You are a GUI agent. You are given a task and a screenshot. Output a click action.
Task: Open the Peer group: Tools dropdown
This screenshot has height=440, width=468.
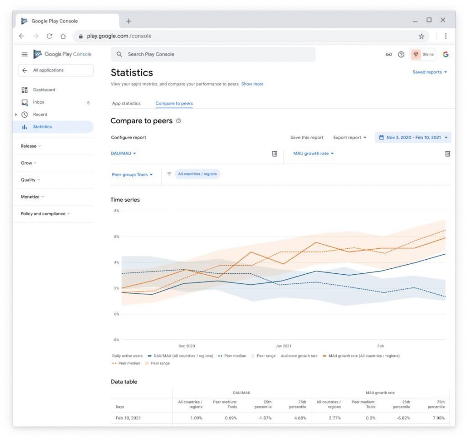coord(132,175)
